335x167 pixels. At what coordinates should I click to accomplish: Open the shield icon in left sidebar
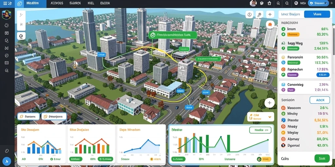[7, 55]
